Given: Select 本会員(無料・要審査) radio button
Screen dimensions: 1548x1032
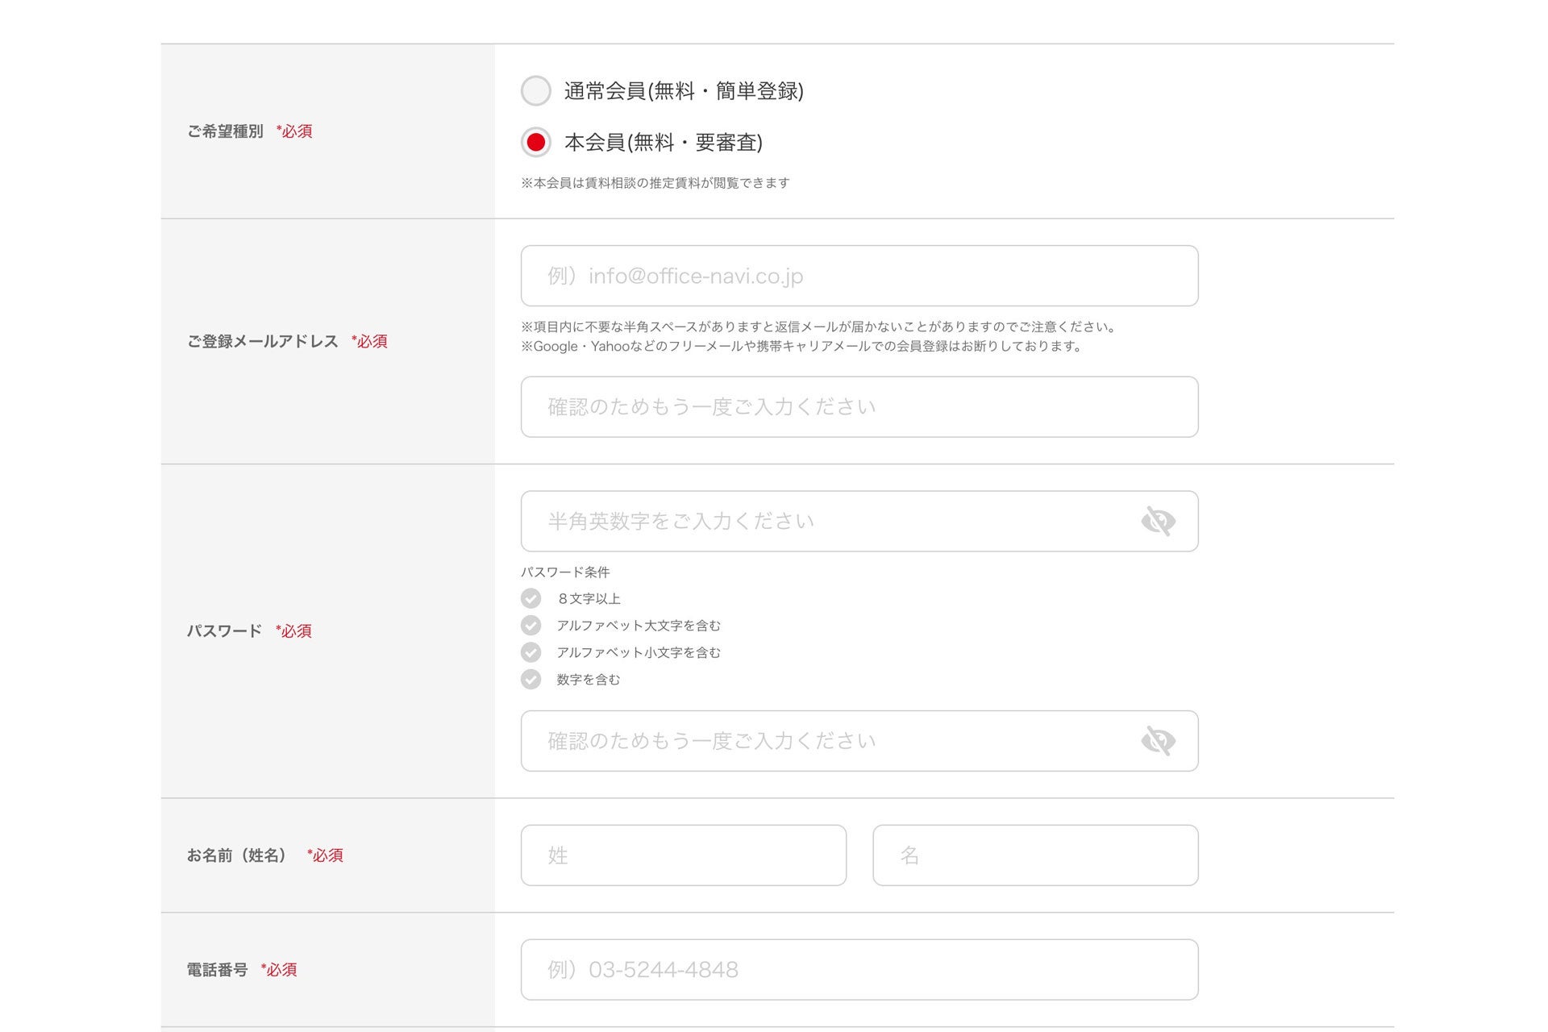Looking at the screenshot, I should (x=536, y=143).
